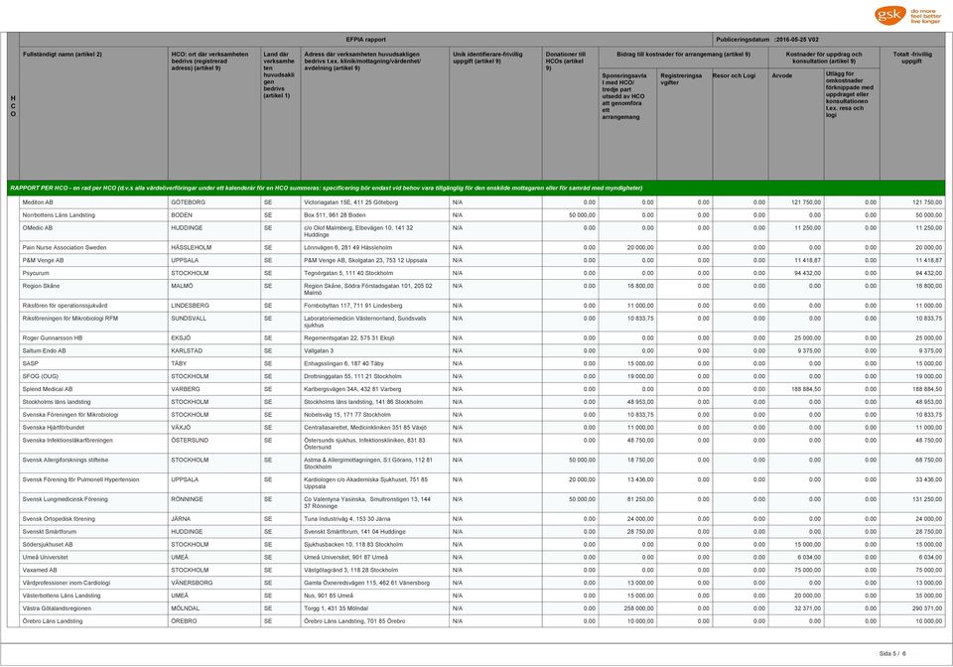Click the city cell "VARBERG"
The image size is (953, 667).
tap(214, 389)
